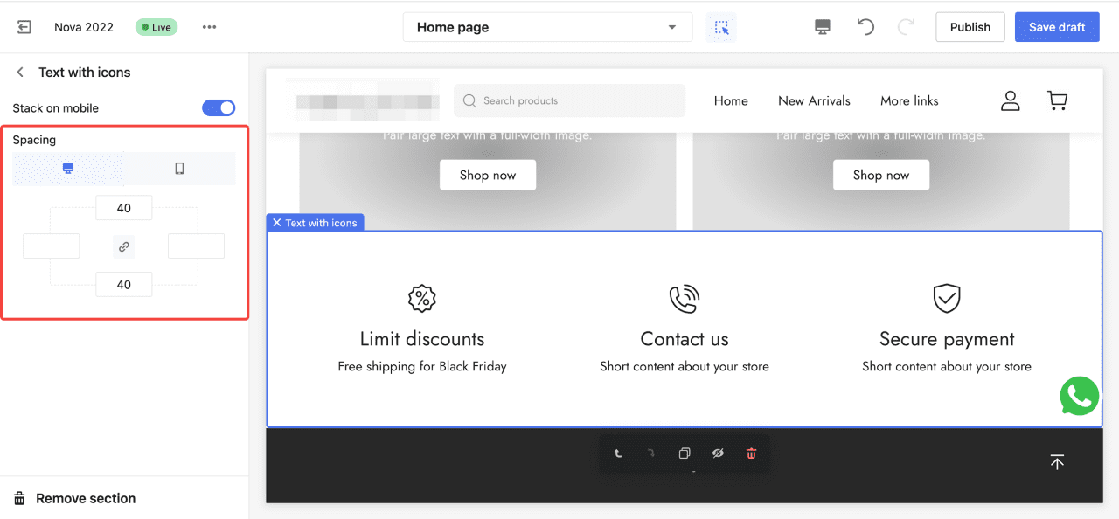Click the Text with icons panel title
The image size is (1119, 519).
pos(85,73)
